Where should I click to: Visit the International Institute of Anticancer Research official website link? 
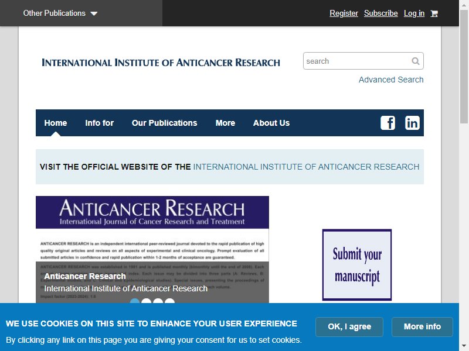pos(306,167)
